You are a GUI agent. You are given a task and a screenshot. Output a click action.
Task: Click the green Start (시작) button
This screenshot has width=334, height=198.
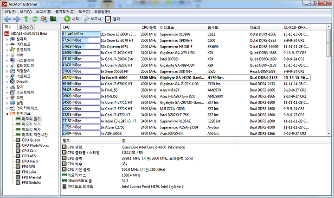coord(71,19)
